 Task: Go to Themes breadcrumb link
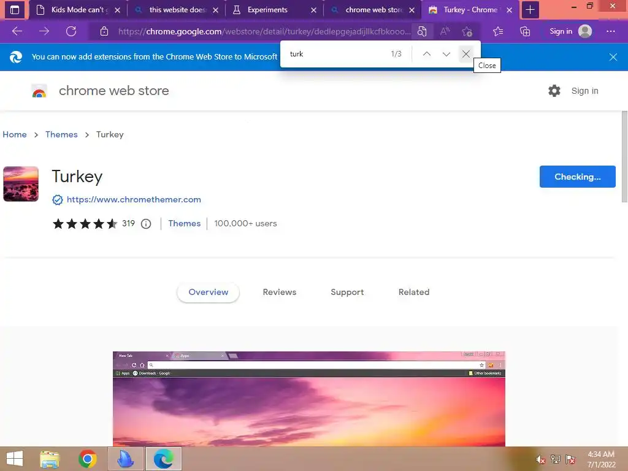tap(61, 134)
